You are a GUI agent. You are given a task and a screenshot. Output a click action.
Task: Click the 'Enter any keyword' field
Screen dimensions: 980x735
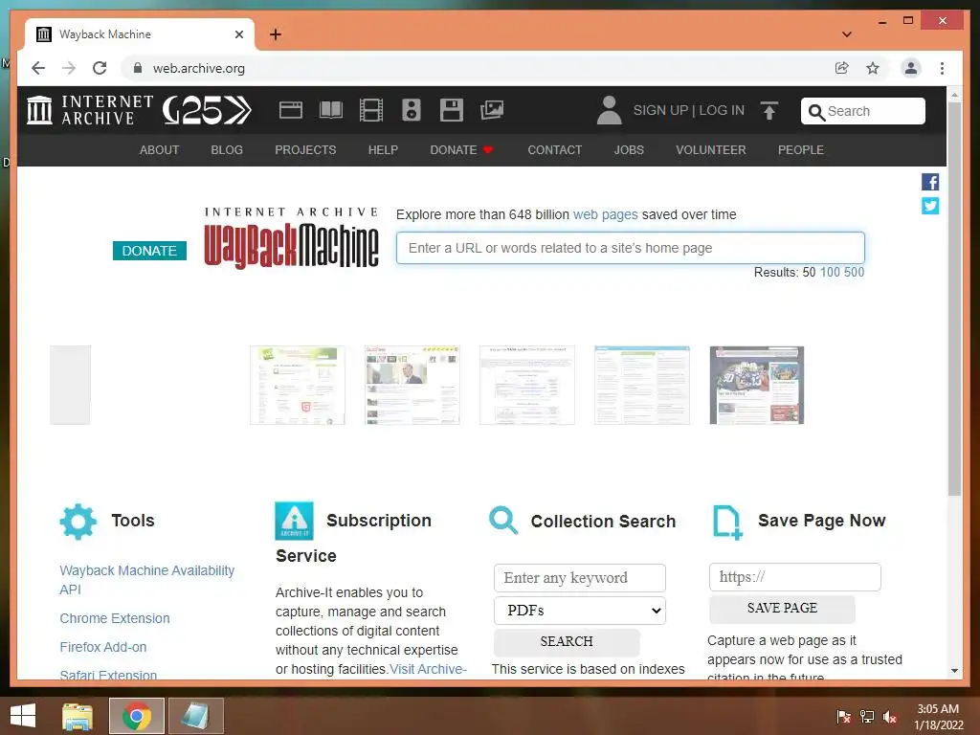click(579, 577)
